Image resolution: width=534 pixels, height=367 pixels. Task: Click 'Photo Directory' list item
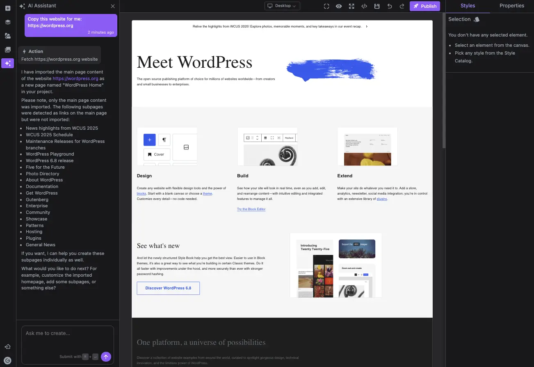43,174
